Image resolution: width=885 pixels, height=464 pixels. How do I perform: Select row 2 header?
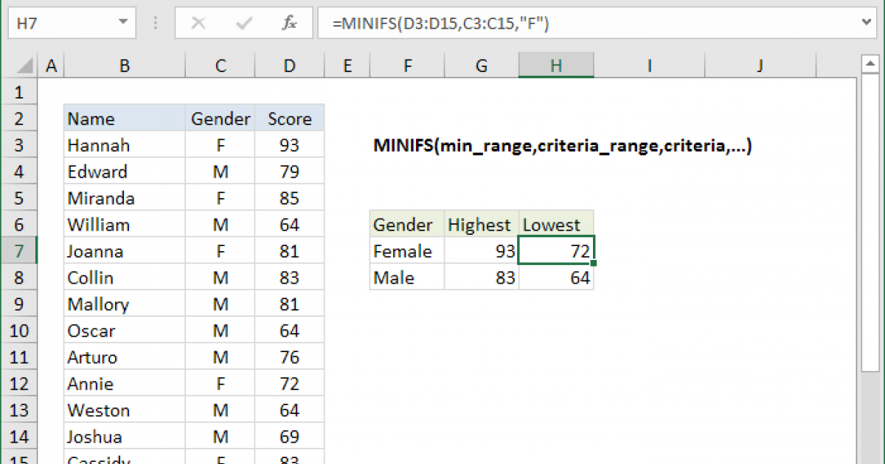(x=19, y=119)
